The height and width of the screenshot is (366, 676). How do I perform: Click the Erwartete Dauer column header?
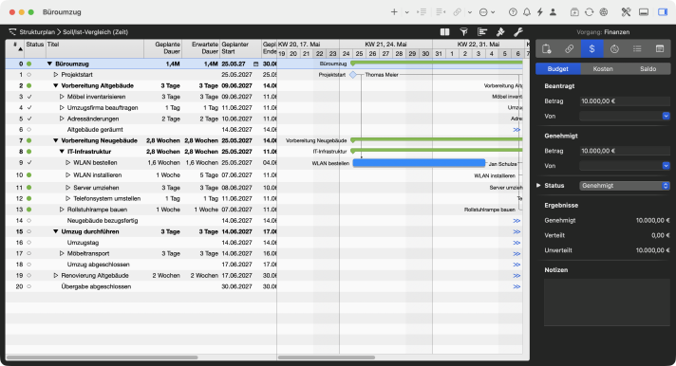pos(201,48)
